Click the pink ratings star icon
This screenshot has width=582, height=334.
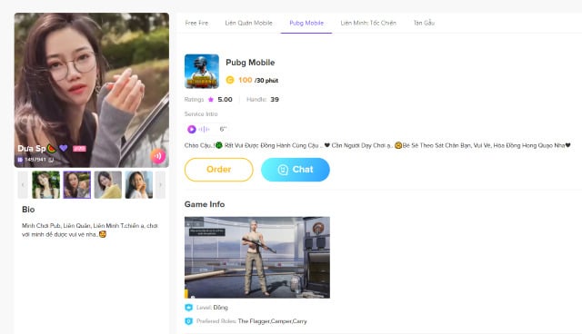point(211,100)
